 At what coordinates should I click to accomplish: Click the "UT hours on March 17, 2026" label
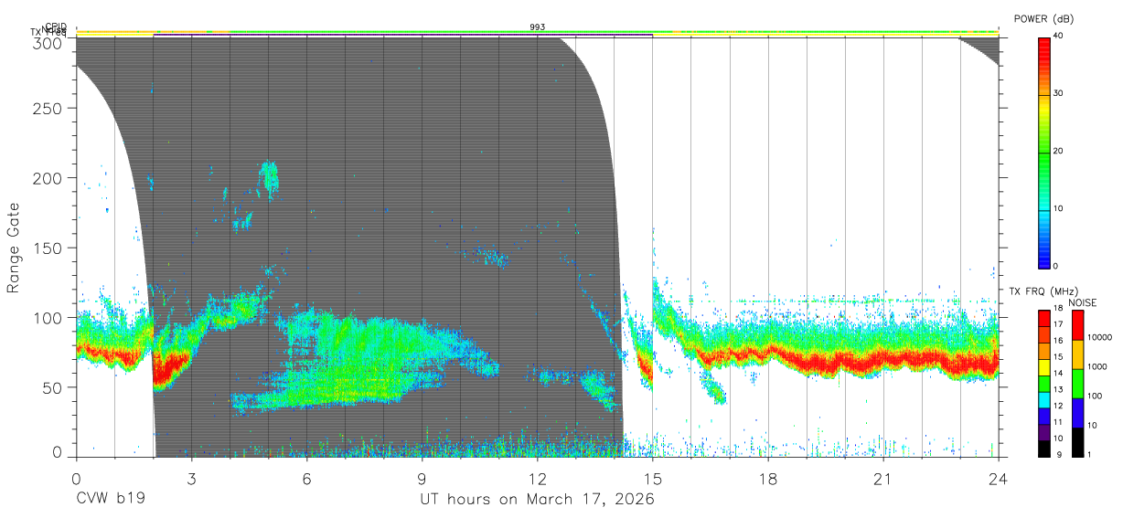pos(537,499)
